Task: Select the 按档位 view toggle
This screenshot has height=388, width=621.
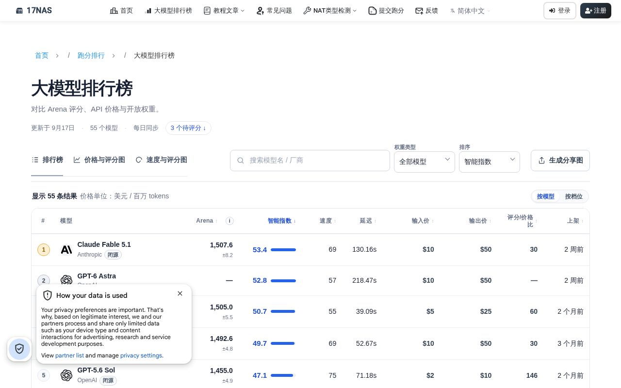Action: tap(573, 196)
